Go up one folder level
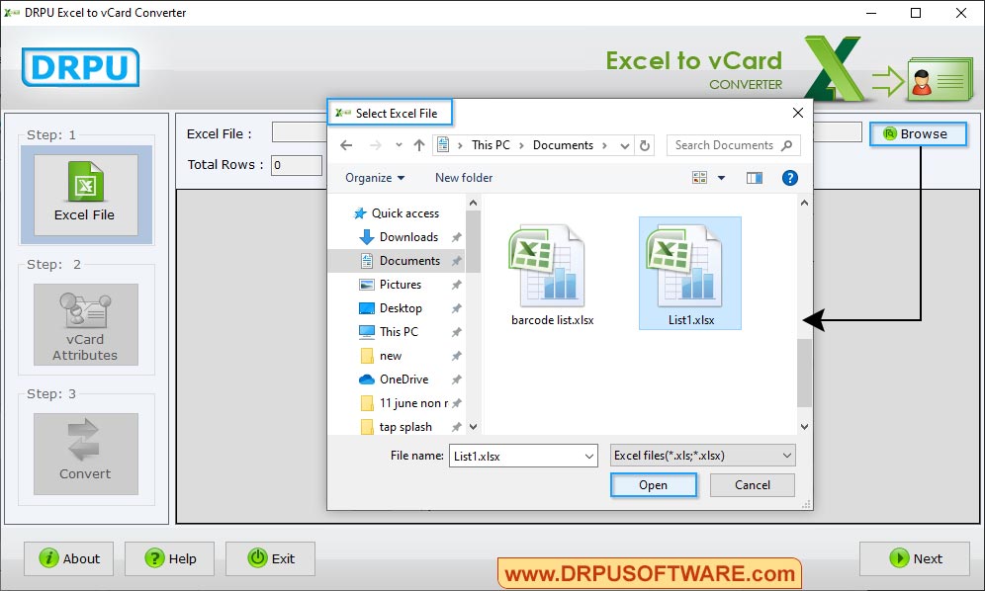Screen dimensions: 985x591 tap(416, 145)
